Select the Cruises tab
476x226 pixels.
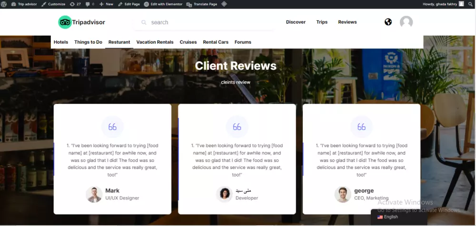[x=188, y=42]
